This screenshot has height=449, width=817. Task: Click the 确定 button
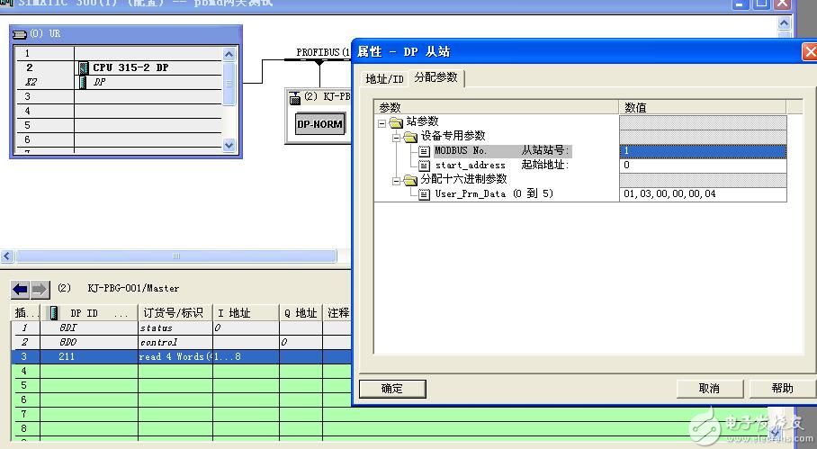coord(391,389)
